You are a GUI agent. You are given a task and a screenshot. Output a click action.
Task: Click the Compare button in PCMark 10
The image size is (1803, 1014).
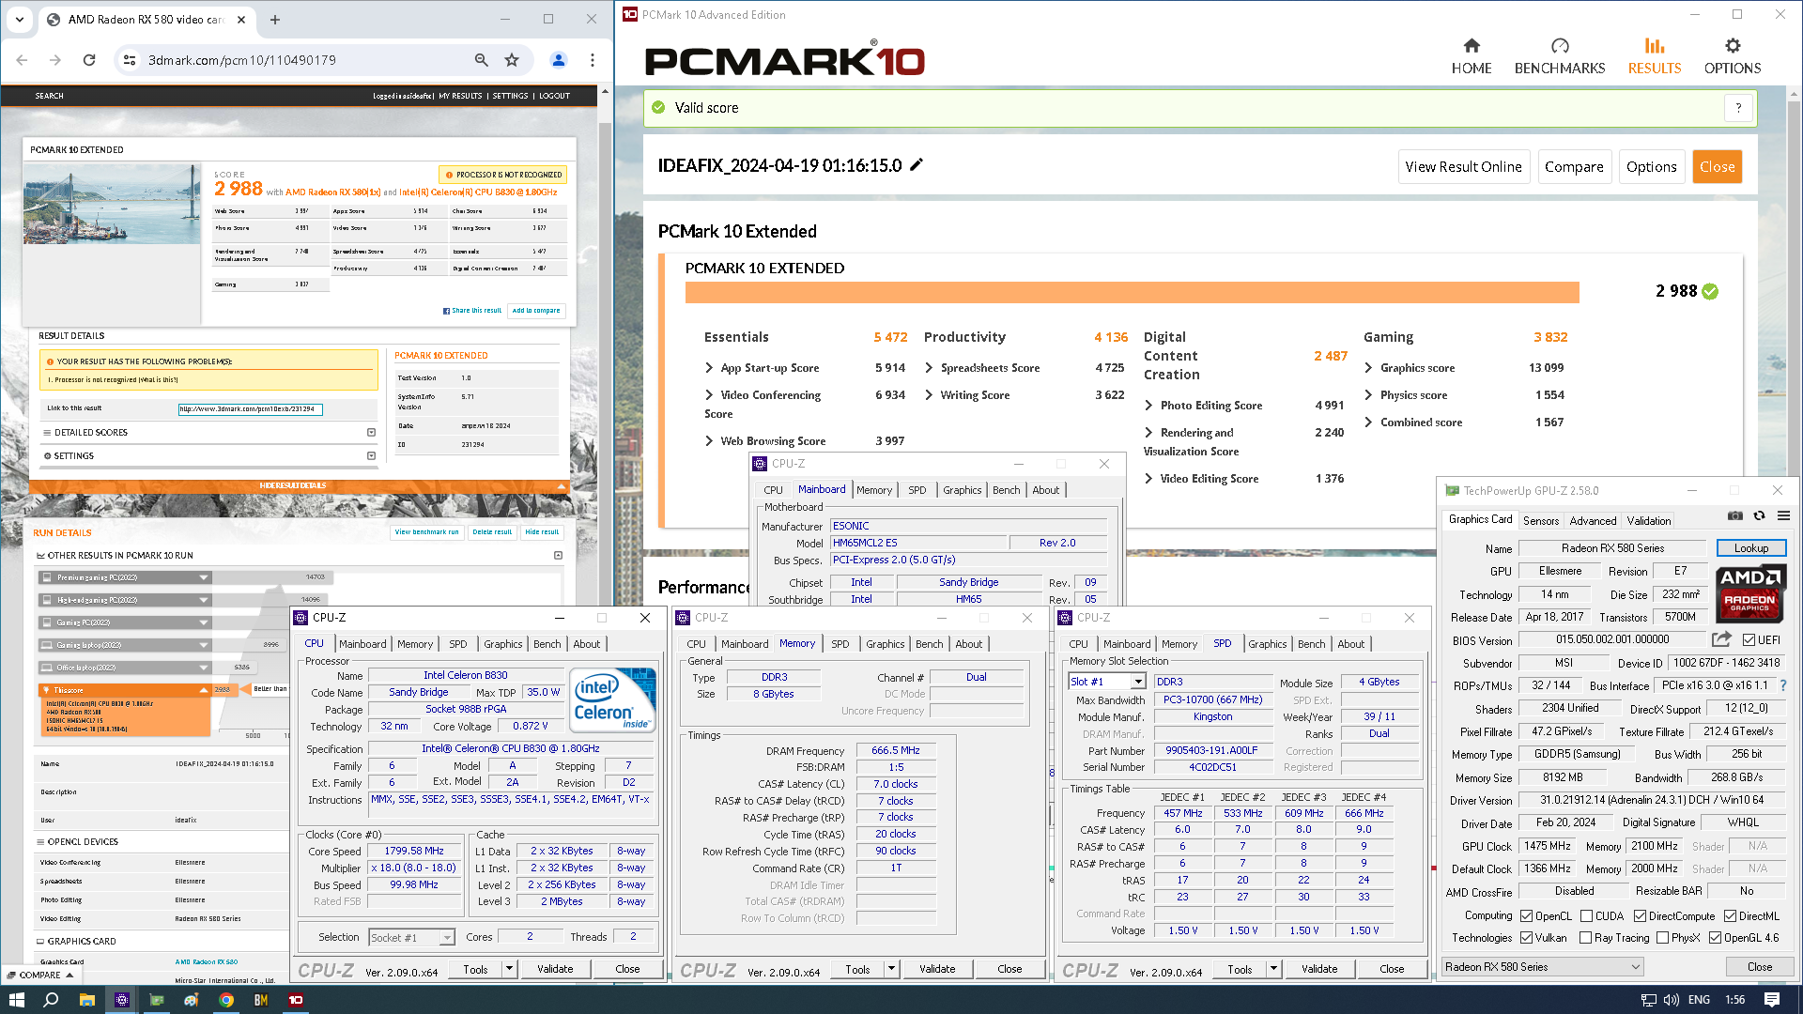pyautogui.click(x=1574, y=167)
